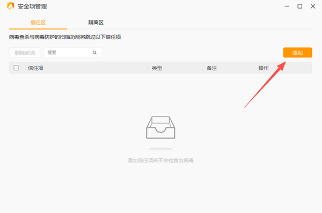
Task: Select the 信任区 tab
Action: point(38,23)
